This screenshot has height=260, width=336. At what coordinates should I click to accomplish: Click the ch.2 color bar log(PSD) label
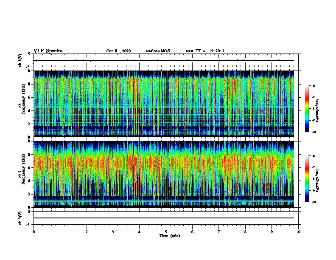317,181
